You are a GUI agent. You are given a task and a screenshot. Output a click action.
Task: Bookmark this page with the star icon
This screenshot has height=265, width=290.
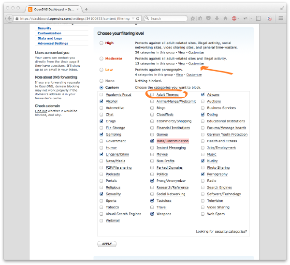(193, 18)
